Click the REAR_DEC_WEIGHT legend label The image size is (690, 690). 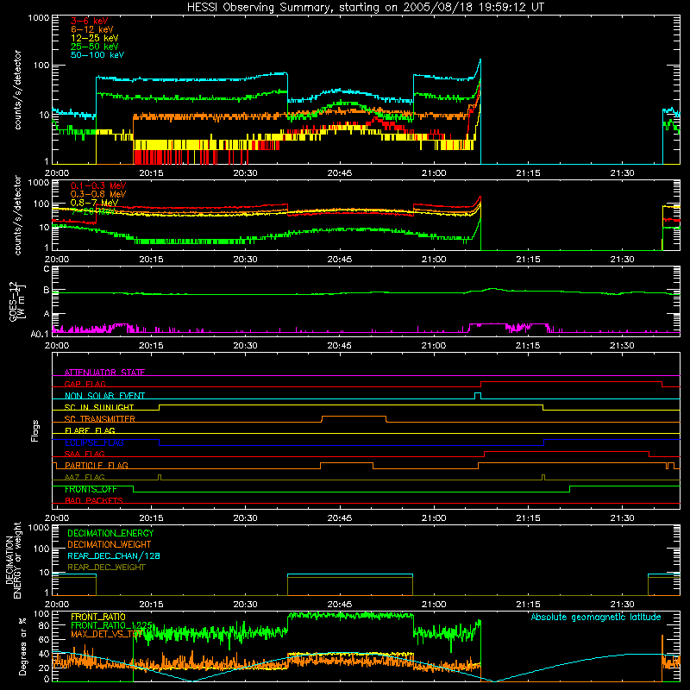click(x=106, y=568)
